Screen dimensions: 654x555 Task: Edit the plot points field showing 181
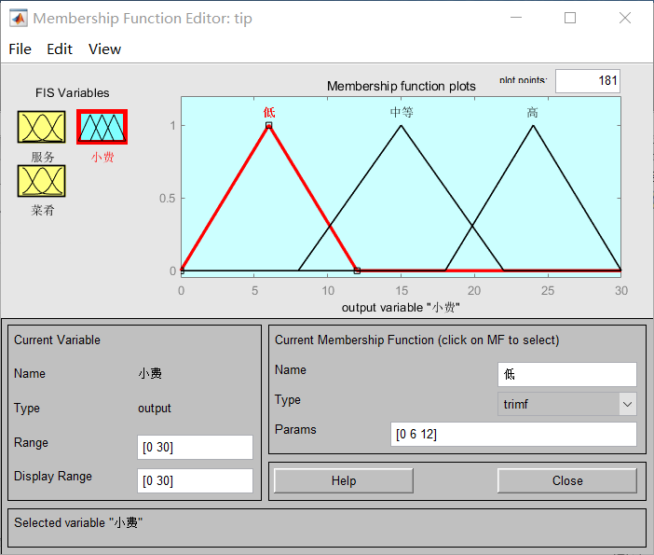tap(587, 80)
